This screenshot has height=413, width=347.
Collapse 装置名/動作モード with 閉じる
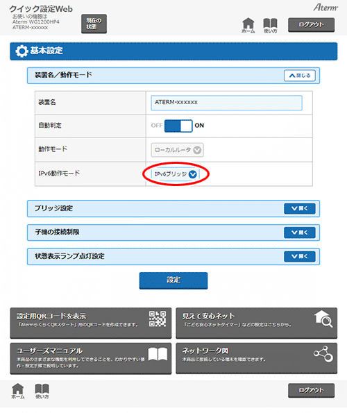(300, 76)
